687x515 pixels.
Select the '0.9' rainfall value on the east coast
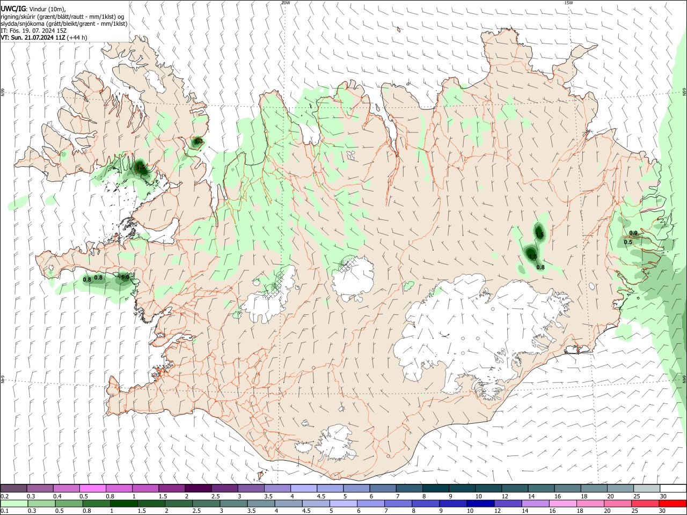tap(633, 233)
